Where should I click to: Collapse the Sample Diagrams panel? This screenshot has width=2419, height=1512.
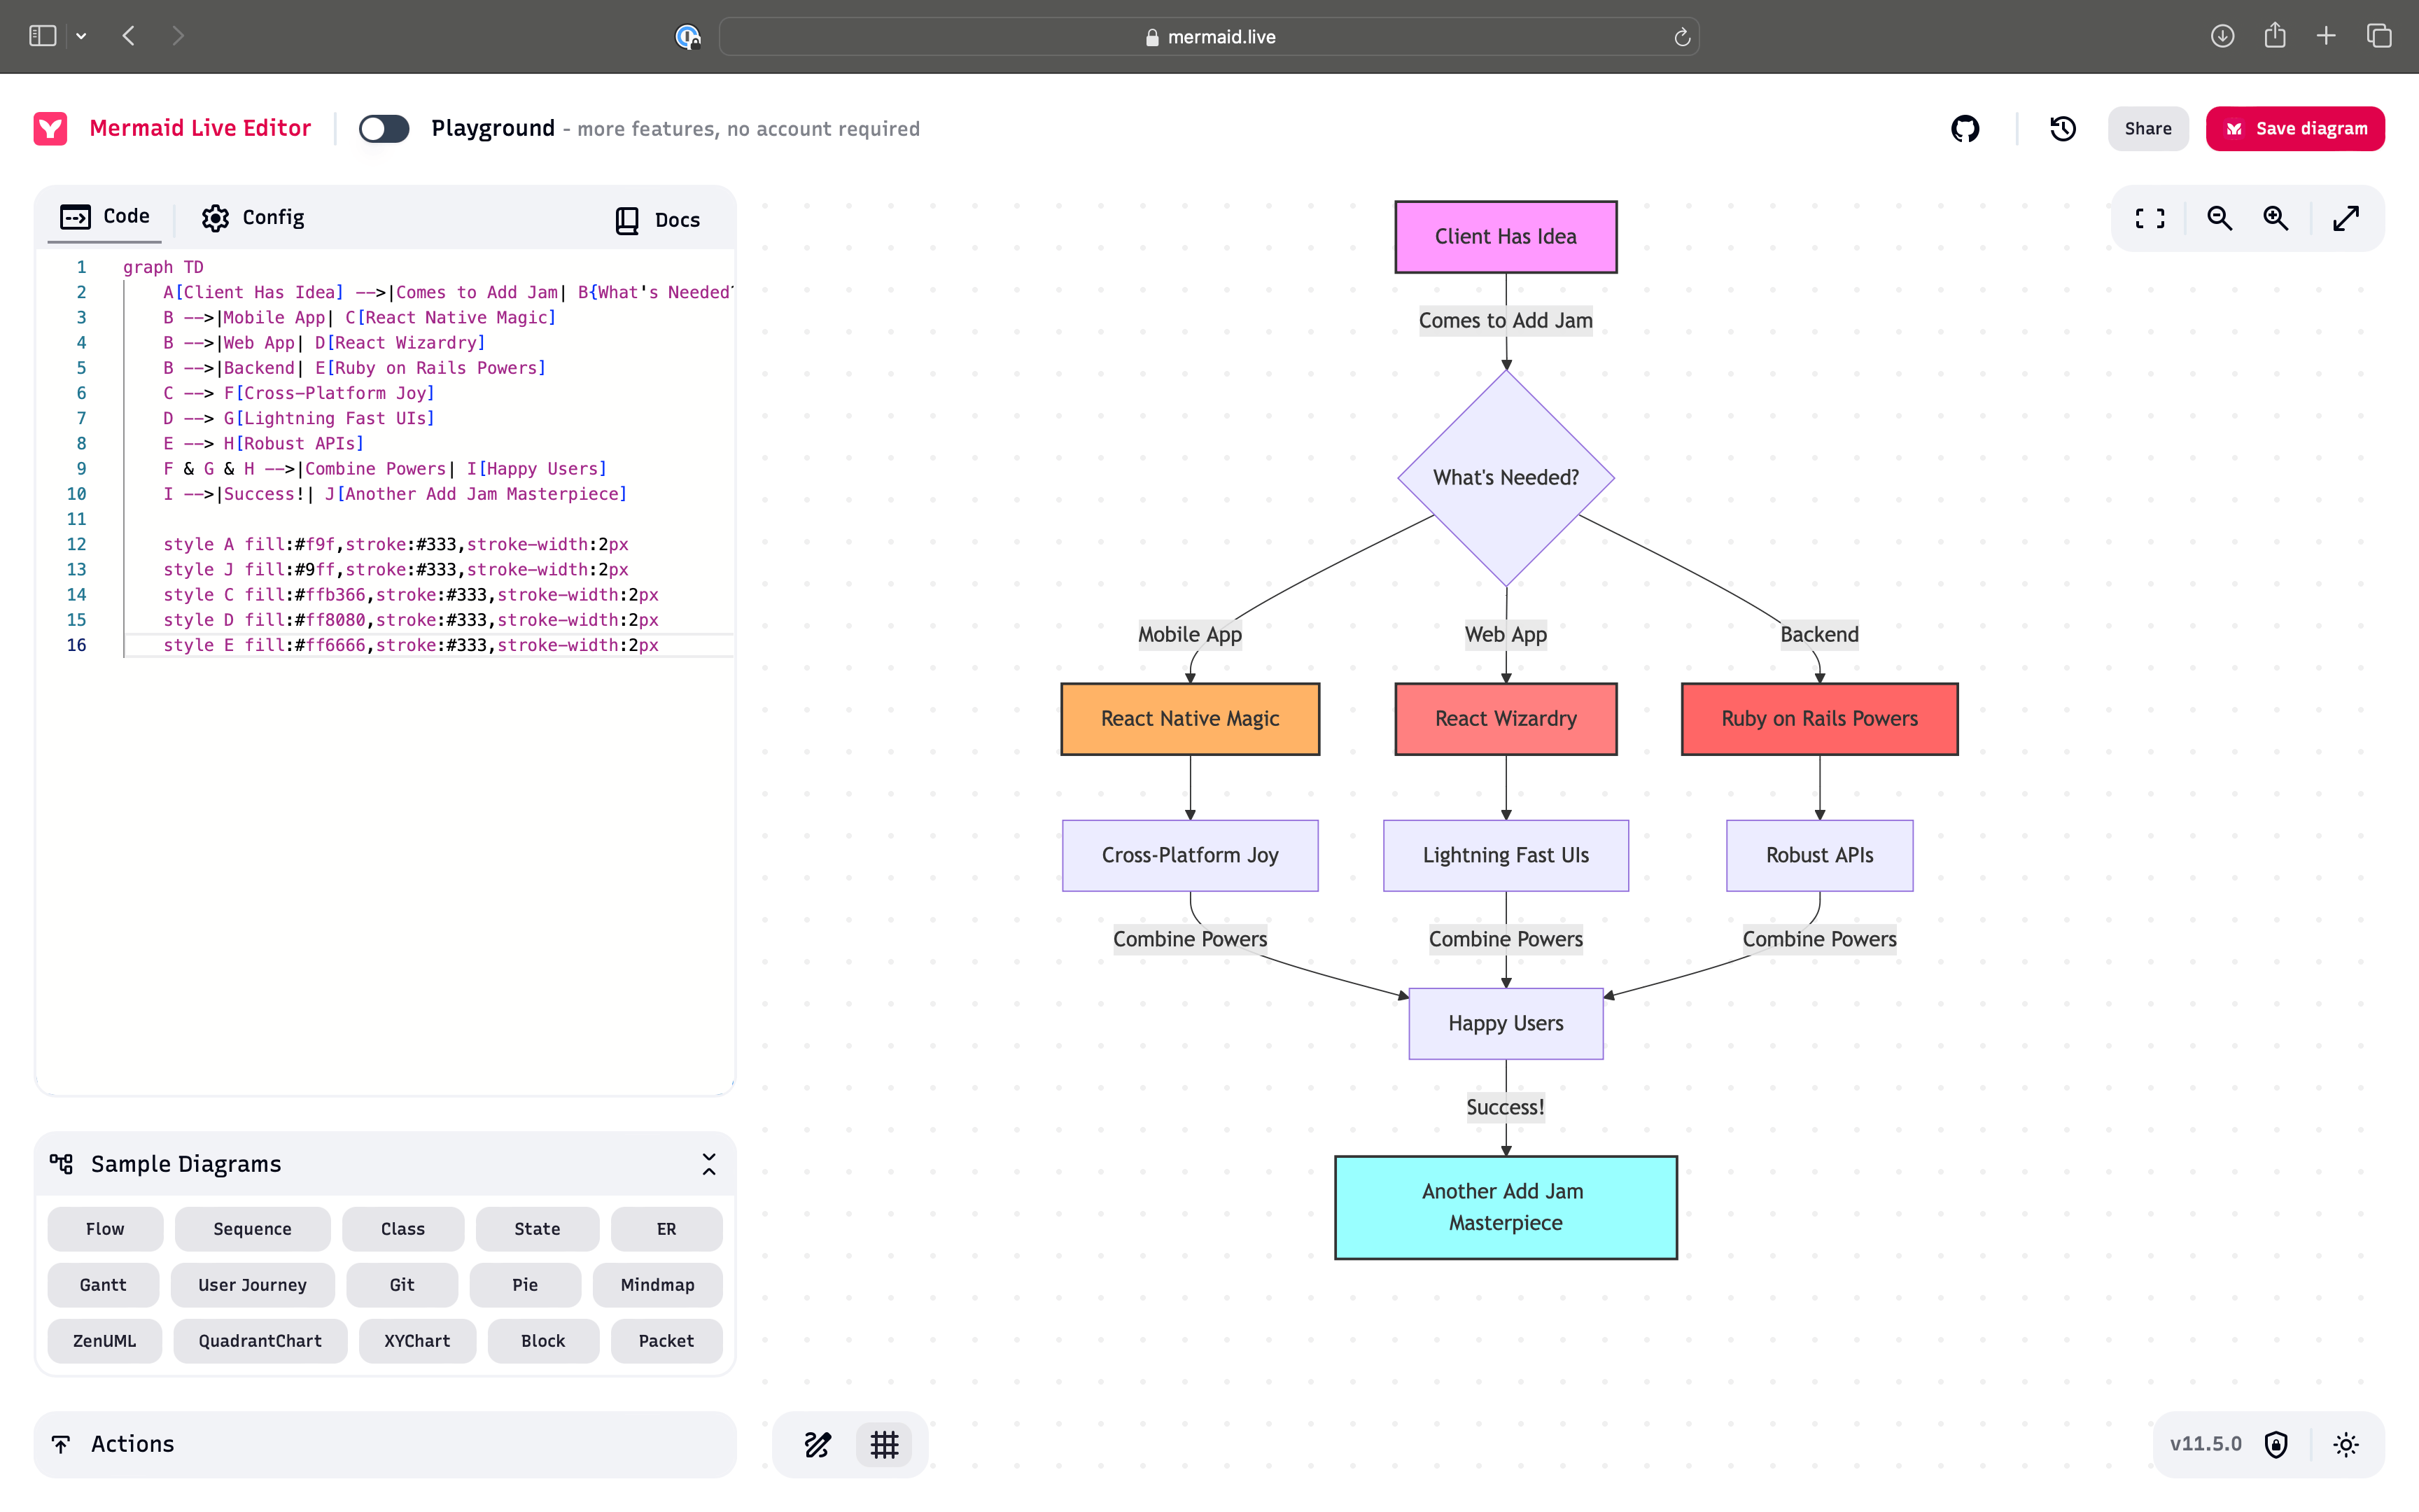[x=709, y=1164]
